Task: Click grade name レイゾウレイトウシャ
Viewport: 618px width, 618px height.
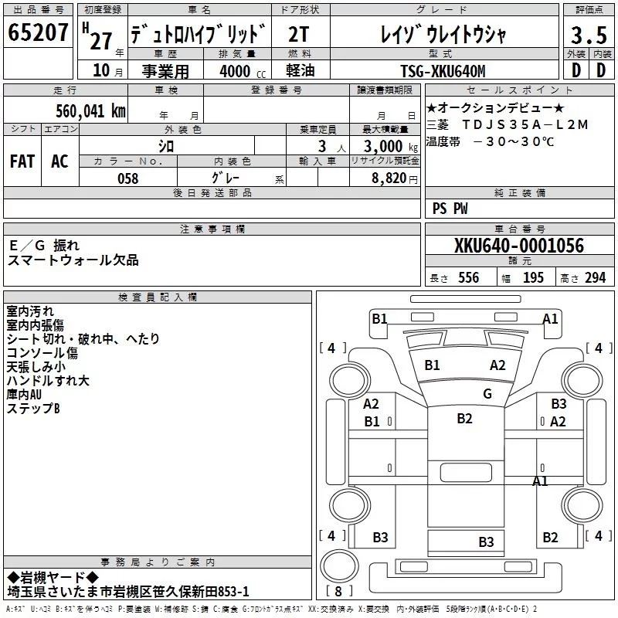Action: [x=443, y=34]
